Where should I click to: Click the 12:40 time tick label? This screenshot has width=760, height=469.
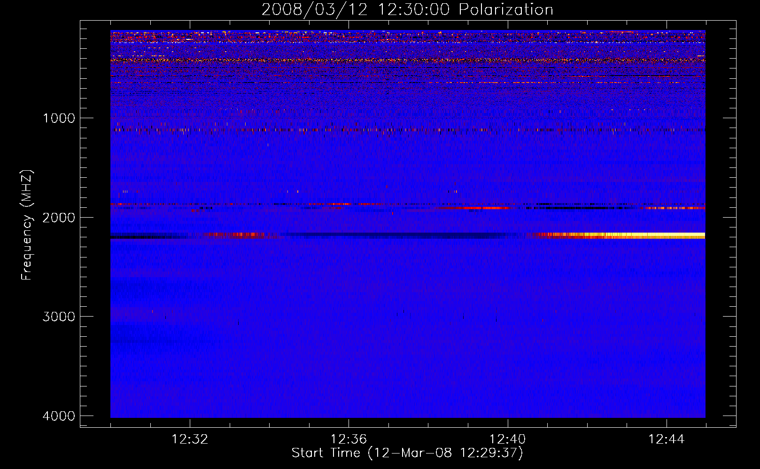508,439
